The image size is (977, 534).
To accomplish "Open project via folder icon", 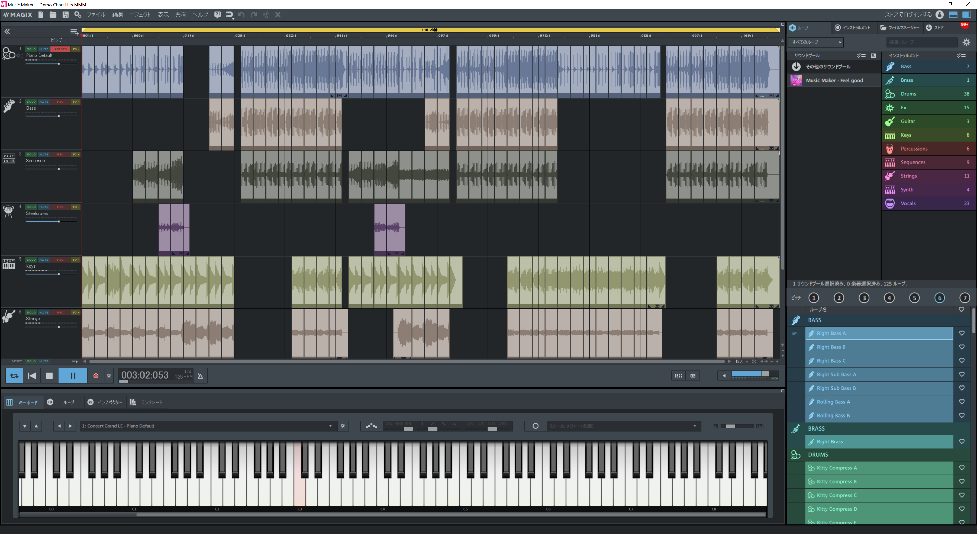I will pos(53,15).
